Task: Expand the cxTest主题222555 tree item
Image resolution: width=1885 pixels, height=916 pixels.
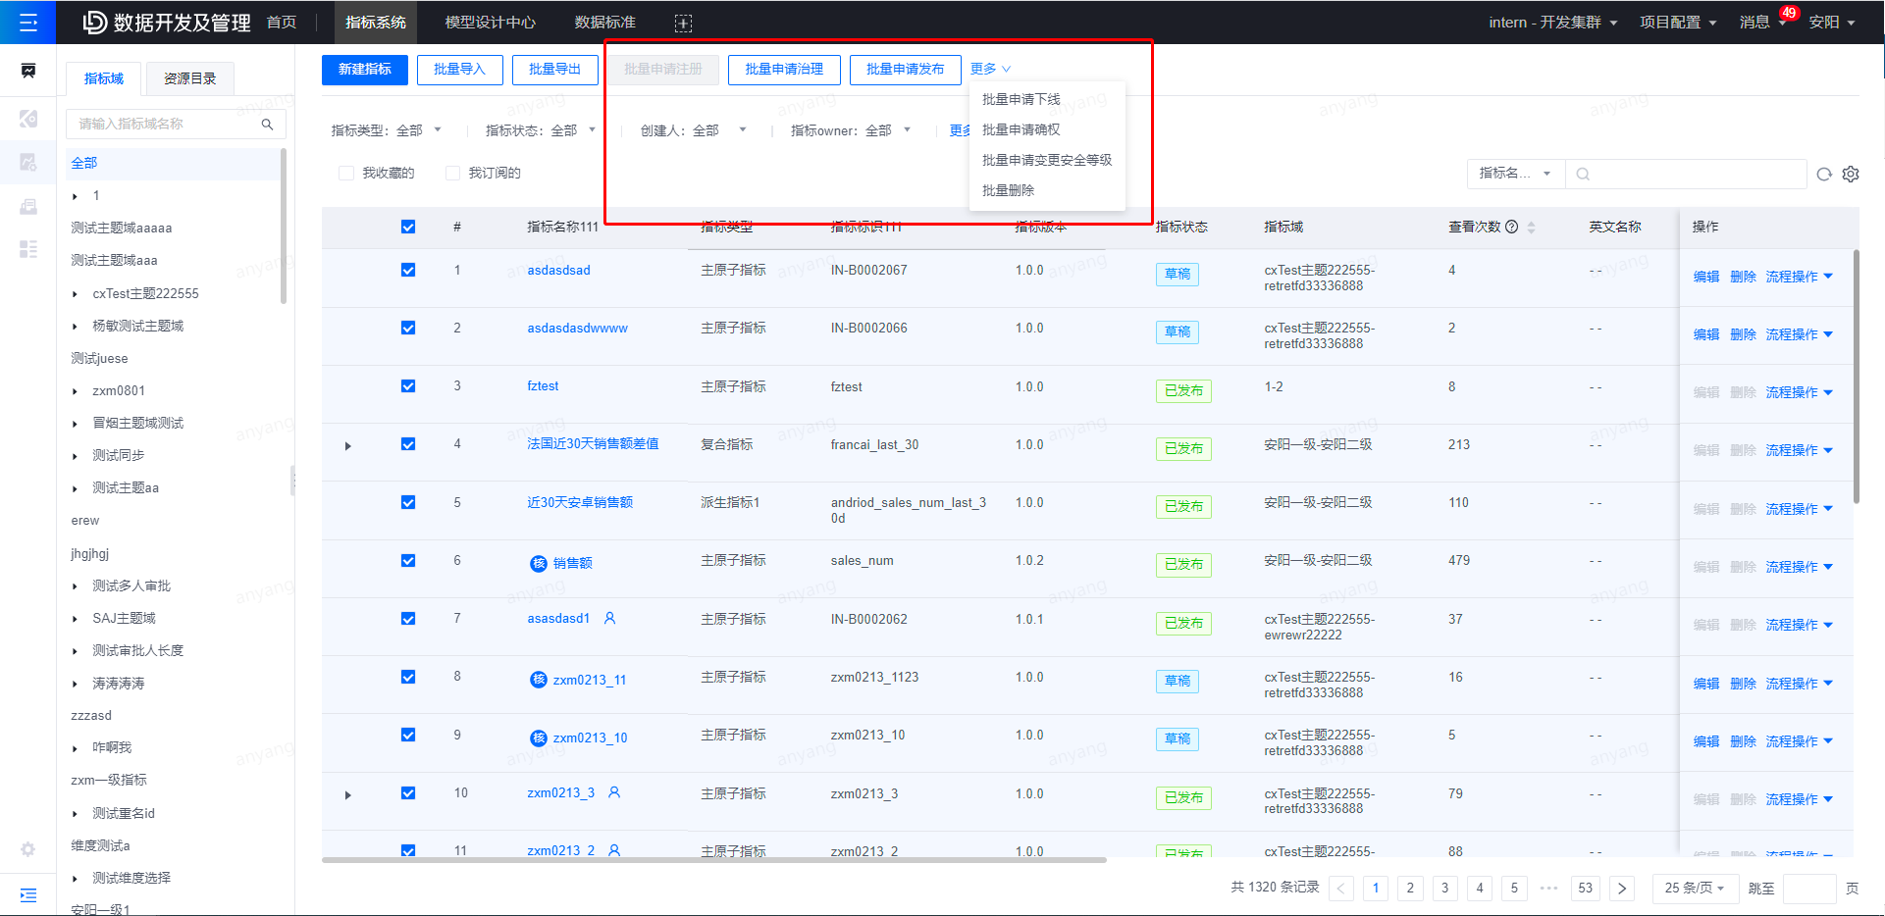Action: [x=75, y=292]
